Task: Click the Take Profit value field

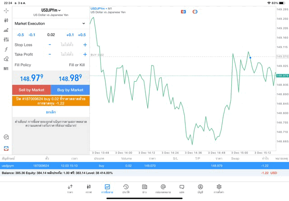Action: click(x=67, y=54)
